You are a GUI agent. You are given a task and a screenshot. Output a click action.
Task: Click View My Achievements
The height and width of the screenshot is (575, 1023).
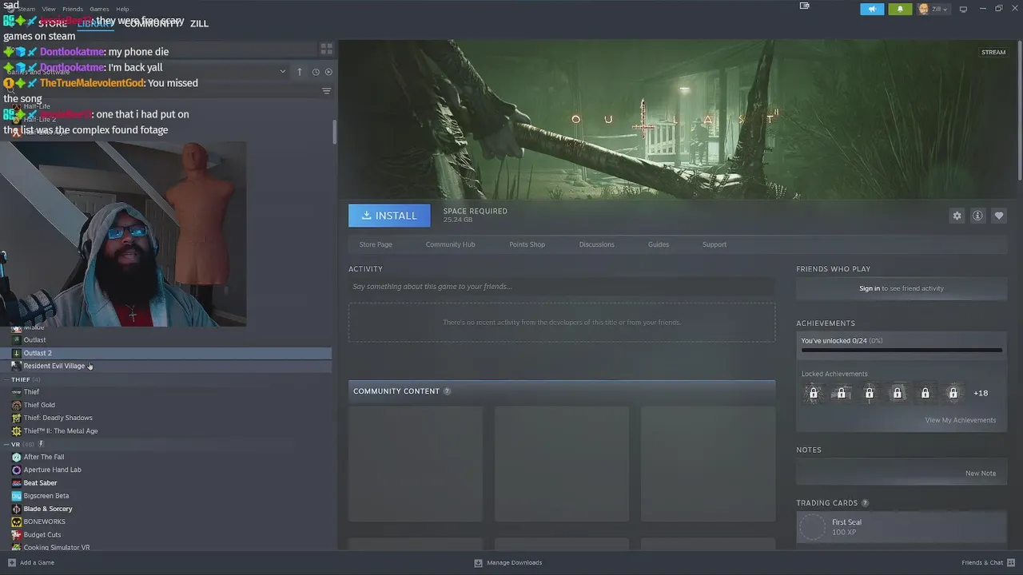960,420
